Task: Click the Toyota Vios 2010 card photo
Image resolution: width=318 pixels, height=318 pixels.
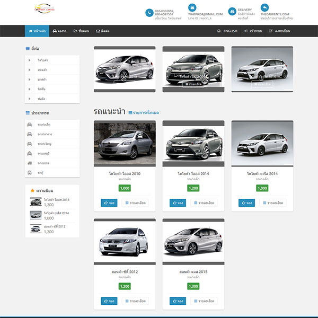Action: point(125,144)
